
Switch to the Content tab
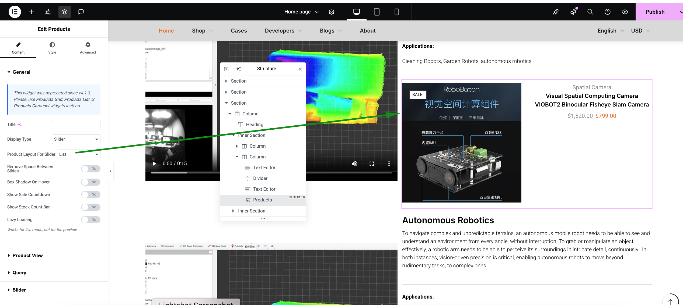(x=18, y=48)
